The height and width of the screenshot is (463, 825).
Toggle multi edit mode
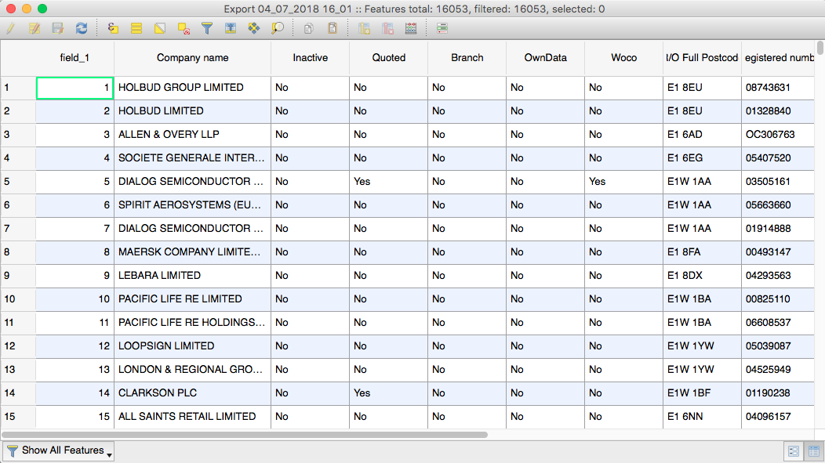click(35, 28)
